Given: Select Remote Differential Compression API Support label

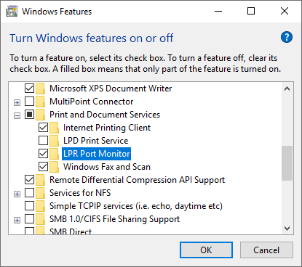Looking at the screenshot, I should point(137,180).
